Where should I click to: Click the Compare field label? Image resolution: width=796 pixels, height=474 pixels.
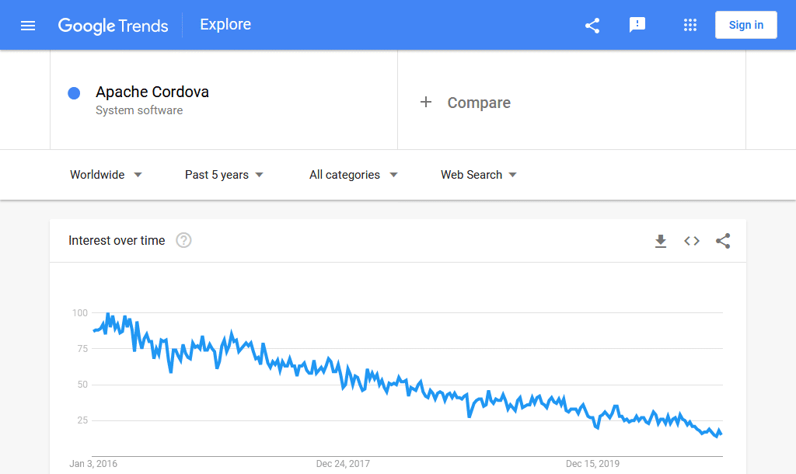(x=479, y=103)
